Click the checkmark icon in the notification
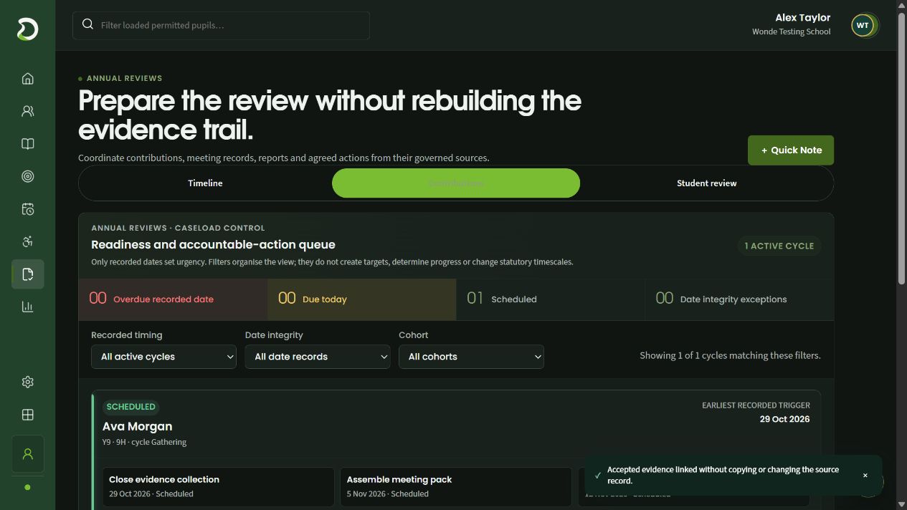 597,476
